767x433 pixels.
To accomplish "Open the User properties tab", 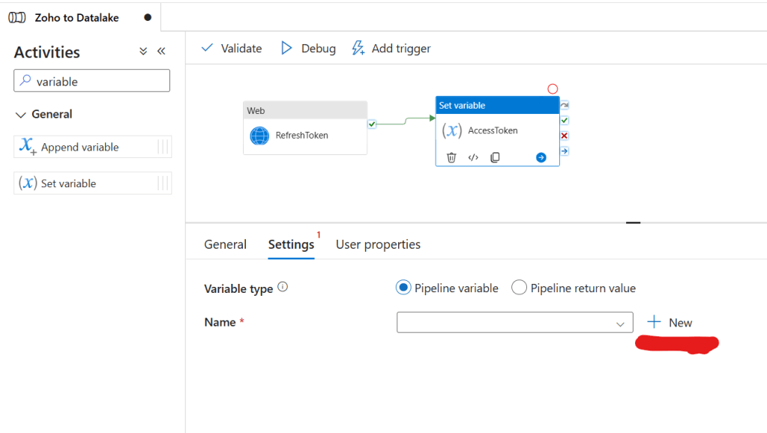I will click(x=378, y=244).
